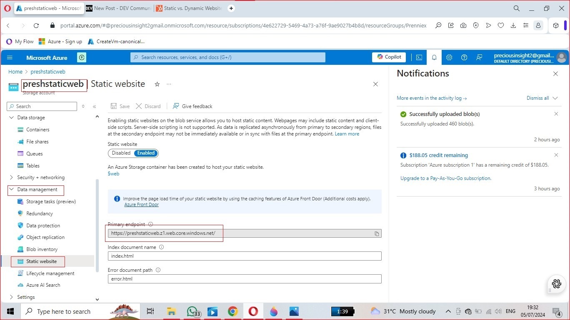Viewport: 570px width, 320px height.
Task: Open Cloud Shell from the top bar
Action: click(x=419, y=58)
